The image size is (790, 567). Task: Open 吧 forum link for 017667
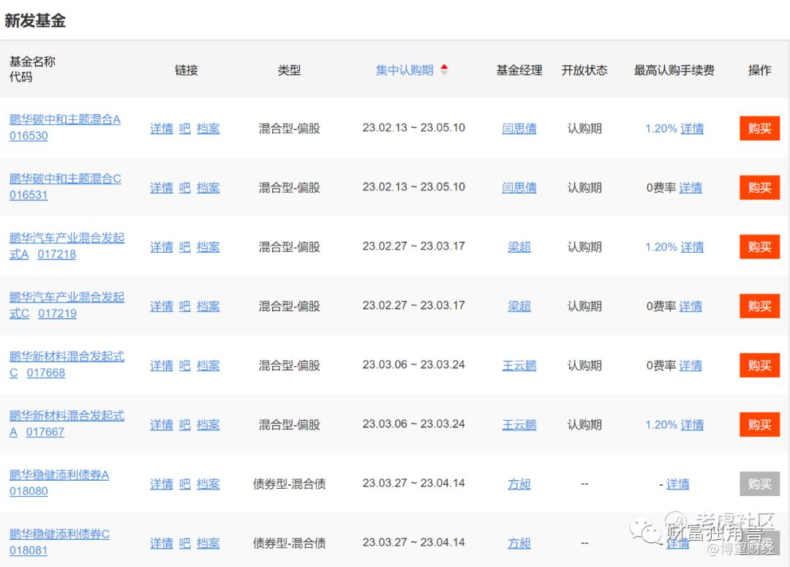(185, 425)
